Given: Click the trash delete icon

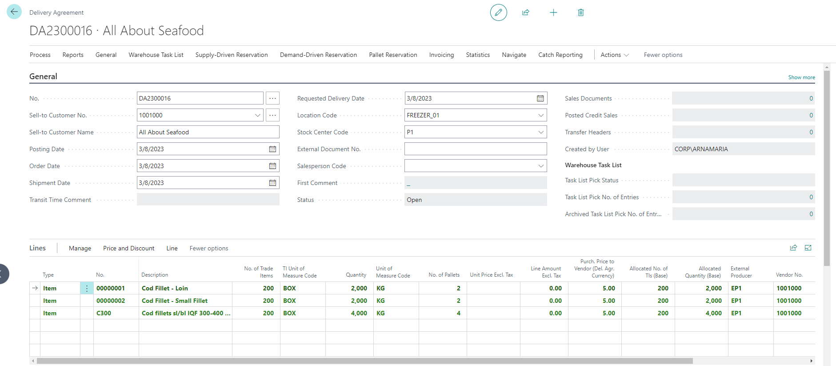Looking at the screenshot, I should (x=580, y=12).
